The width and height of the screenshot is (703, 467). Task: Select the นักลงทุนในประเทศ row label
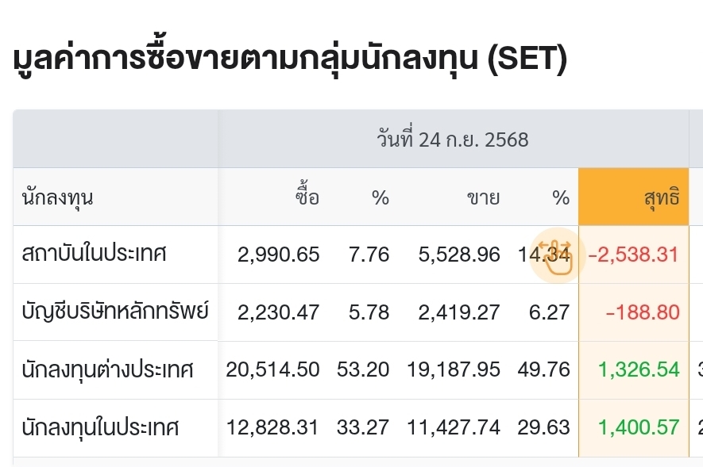(x=100, y=427)
